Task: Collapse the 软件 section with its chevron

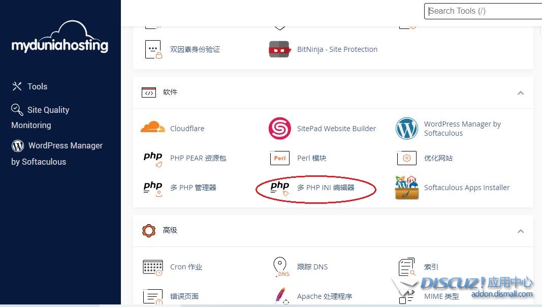Action: 521,93
